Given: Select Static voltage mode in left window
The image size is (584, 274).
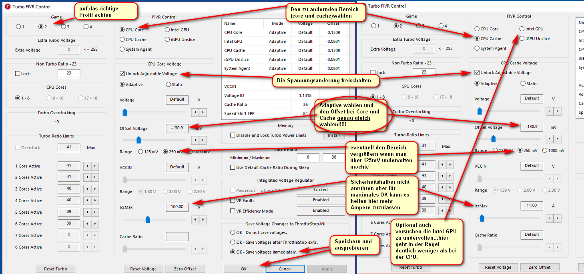Looking at the screenshot, I should [168, 85].
